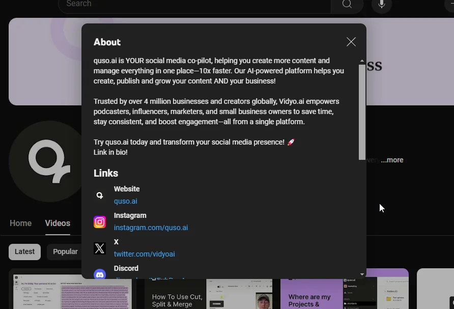Expand channel description with ...more

click(392, 160)
